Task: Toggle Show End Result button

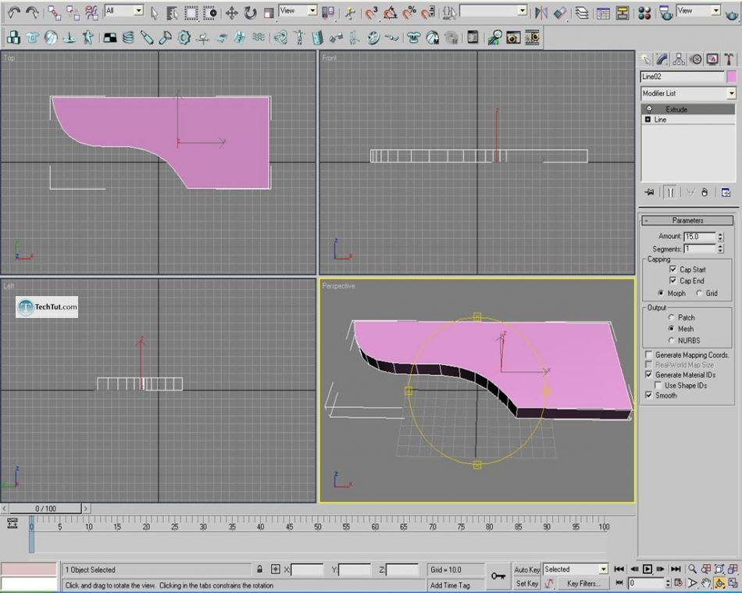Action: point(670,192)
